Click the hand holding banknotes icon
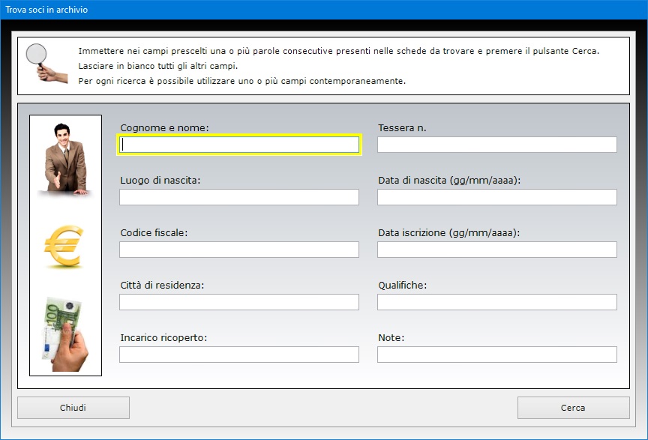Screen dimensions: 648x440 (x=65, y=334)
